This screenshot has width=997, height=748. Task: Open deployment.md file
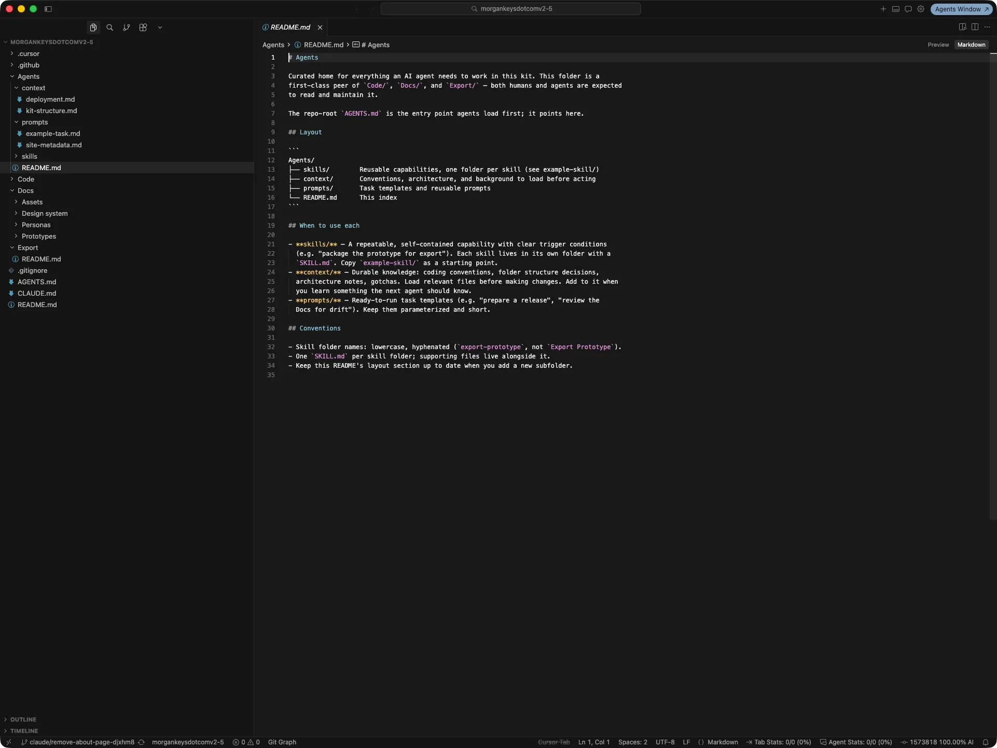(x=50, y=99)
